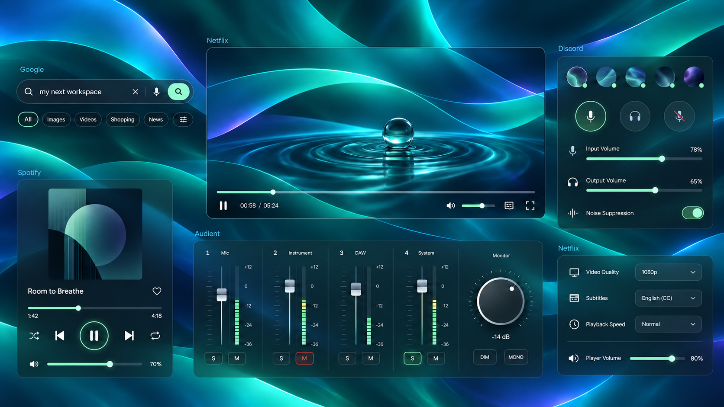Screen dimensions: 724x407
Task: Open the Video Quality 1080p dropdown
Action: pos(668,272)
